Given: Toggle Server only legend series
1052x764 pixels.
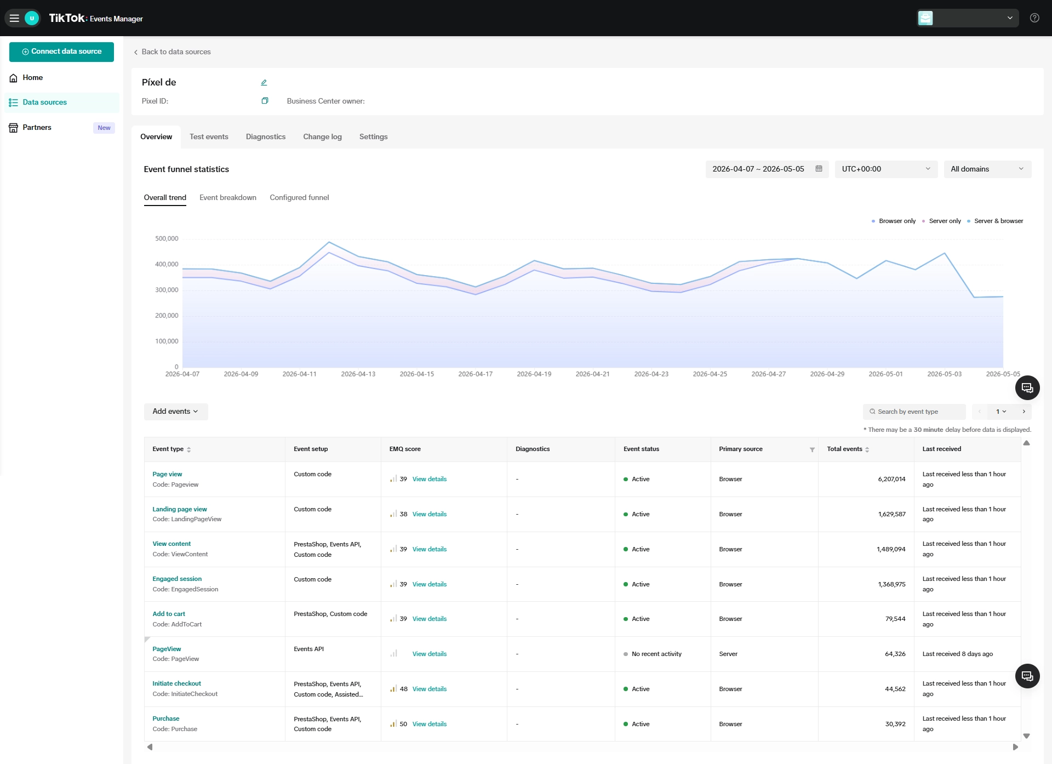Looking at the screenshot, I should click(941, 221).
